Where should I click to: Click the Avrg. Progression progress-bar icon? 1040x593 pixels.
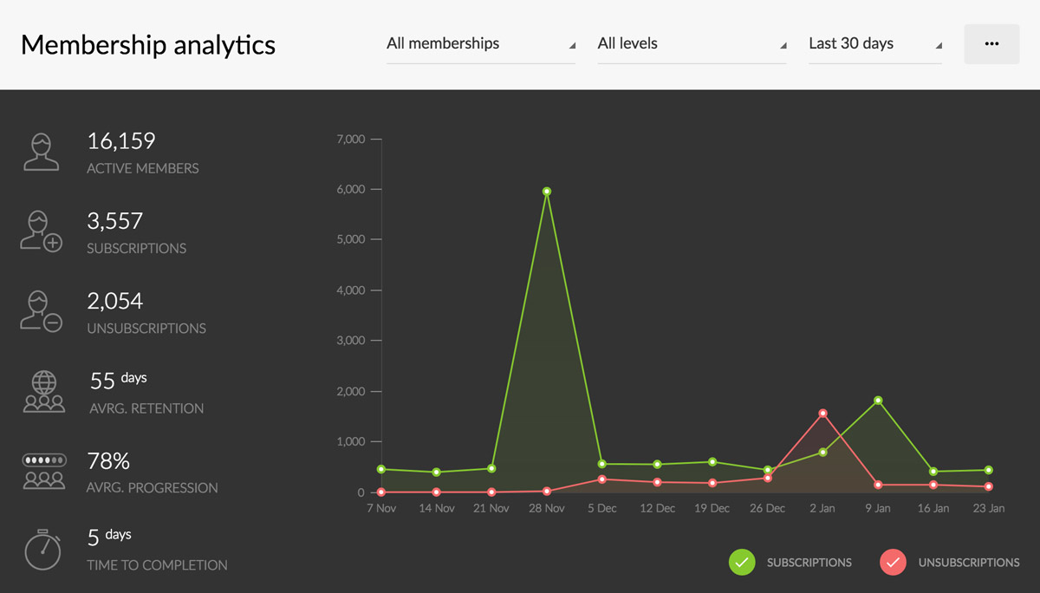[43, 471]
